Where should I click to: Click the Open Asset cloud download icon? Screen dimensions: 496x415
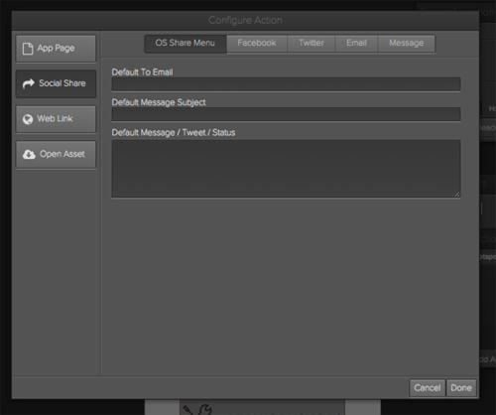tap(29, 154)
